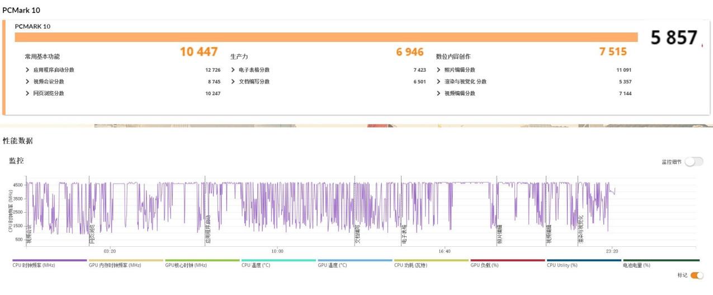The height and width of the screenshot is (295, 713).
Task: Expand the 照片编辑分数 row
Action: click(x=438, y=70)
